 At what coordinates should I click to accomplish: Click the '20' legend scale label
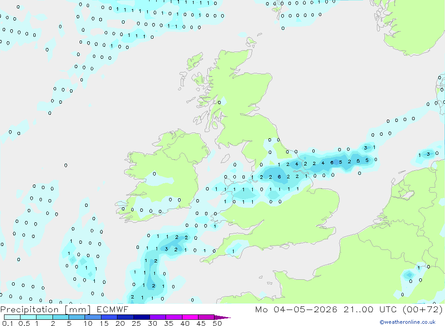(x=120, y=323)
